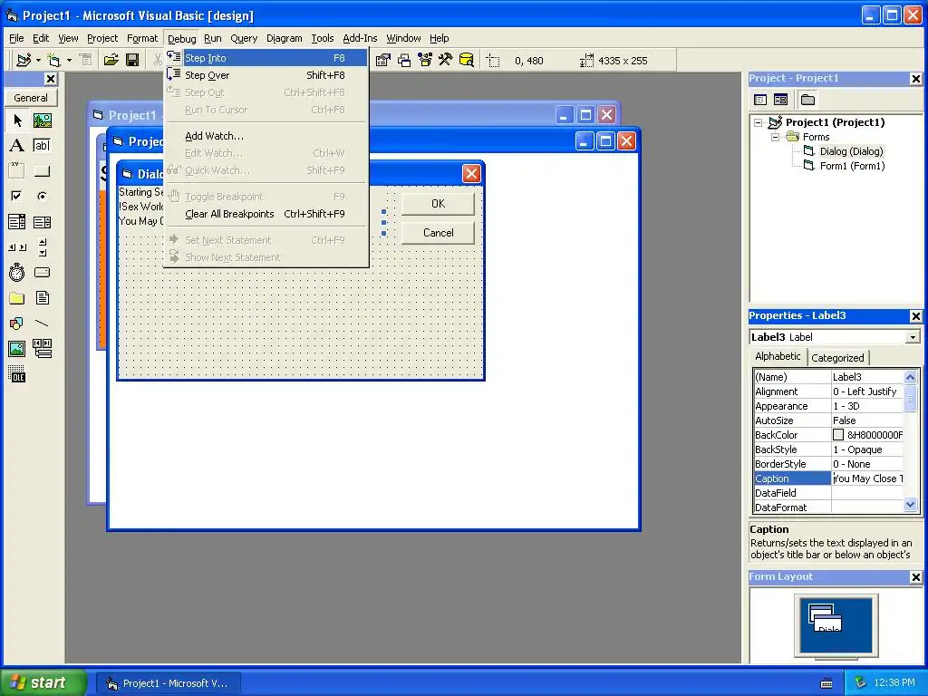Screen dimensions: 928x696
Task: Select the HScrollBar control tool
Action: (x=17, y=247)
